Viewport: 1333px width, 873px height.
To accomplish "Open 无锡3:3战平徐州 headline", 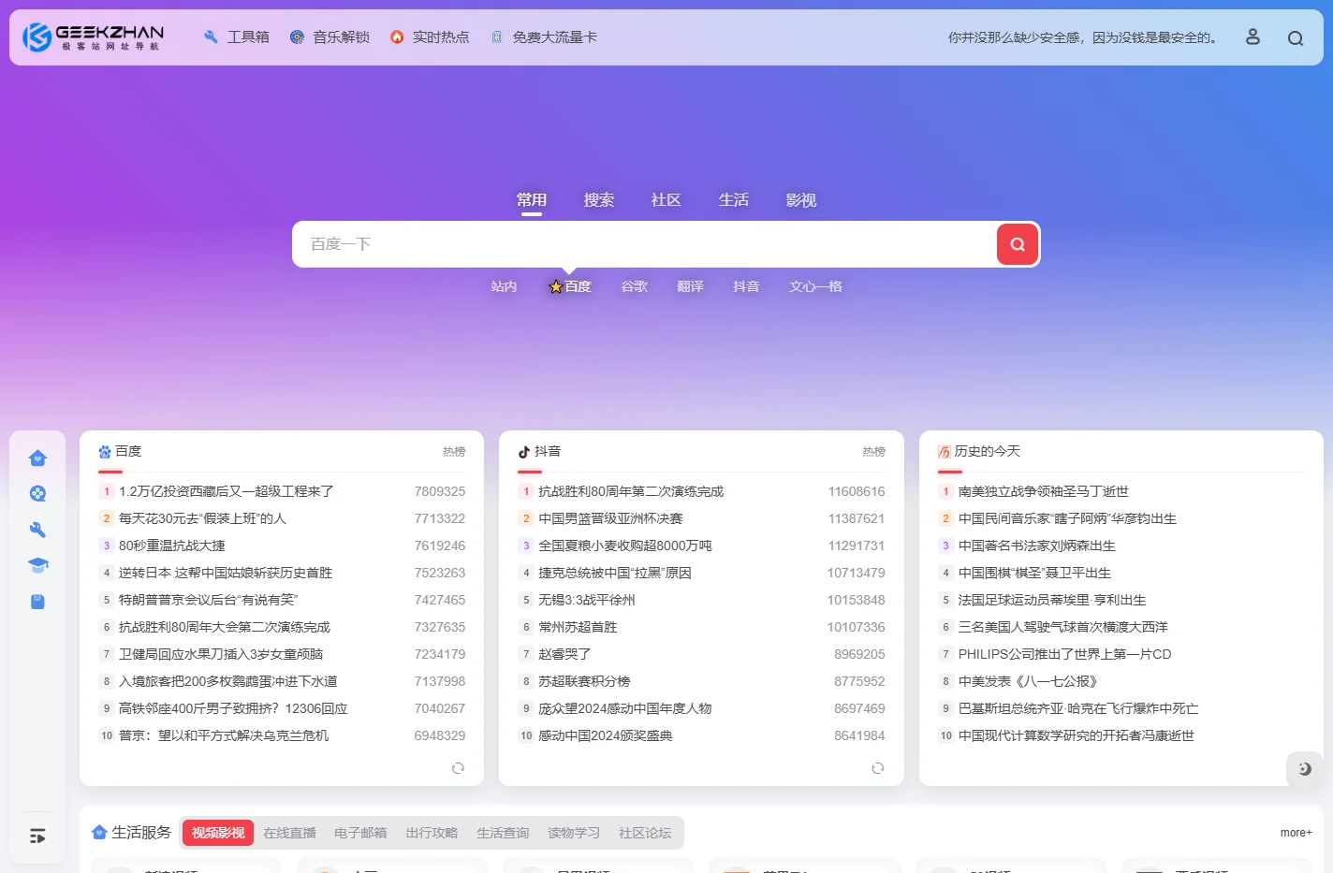I will 587,600.
